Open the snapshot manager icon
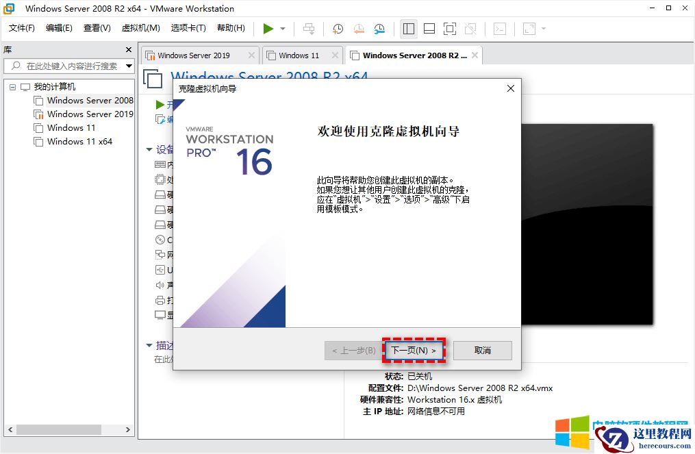The width and height of the screenshot is (695, 454). [x=379, y=29]
